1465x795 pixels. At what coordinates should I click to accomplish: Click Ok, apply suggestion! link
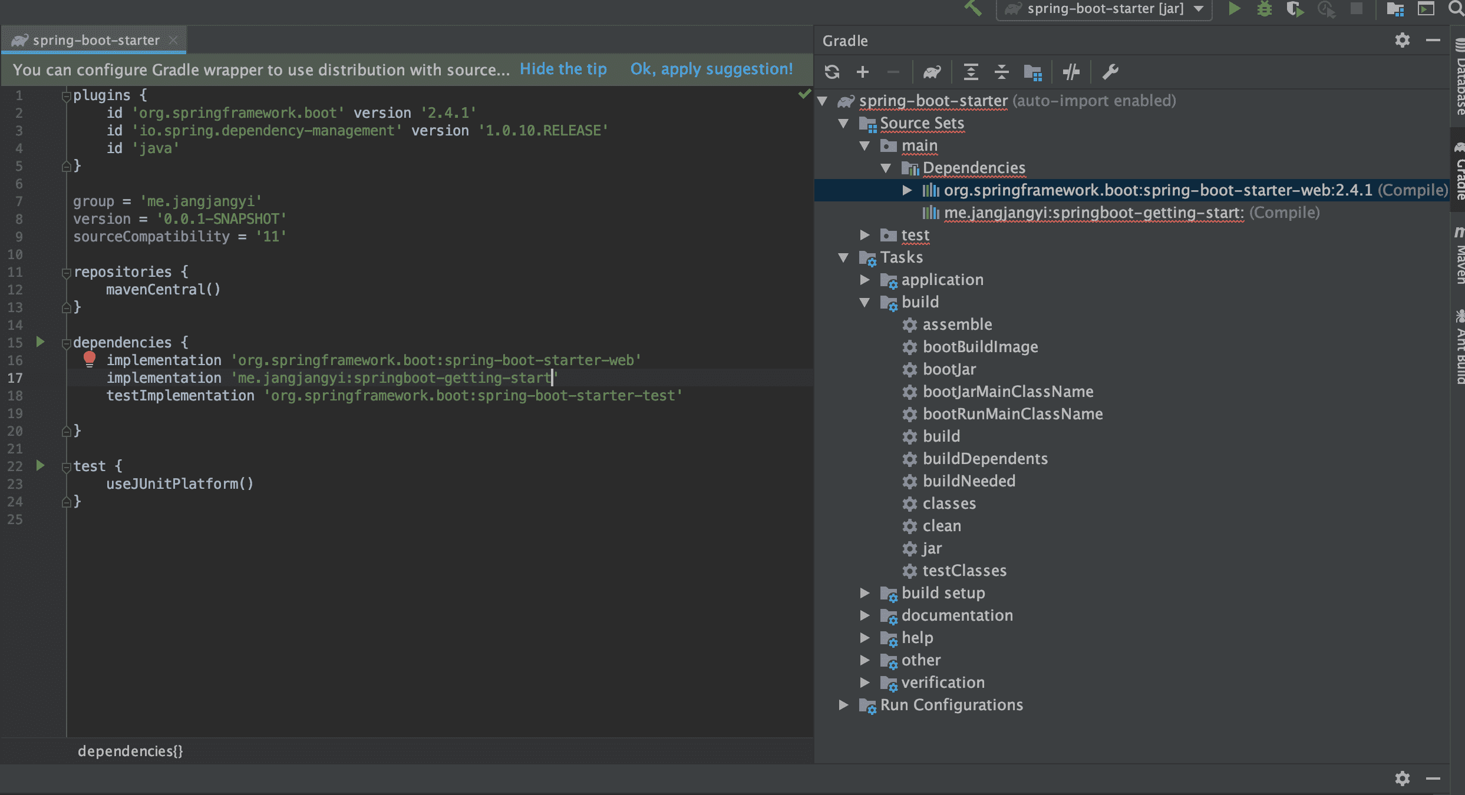pyautogui.click(x=711, y=69)
